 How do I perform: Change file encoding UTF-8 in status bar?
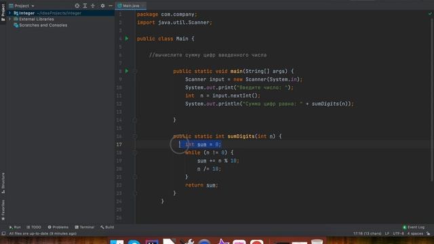click(x=398, y=233)
